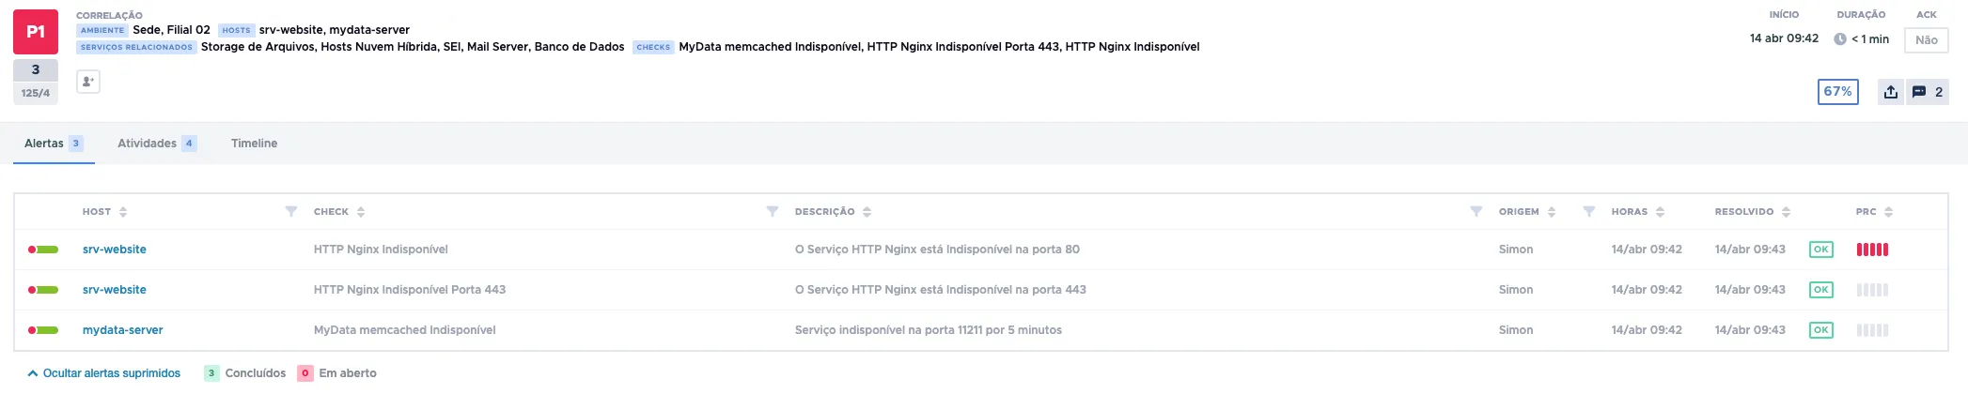Select 'HTTP Nginx Indisponível Porta 443' check cell
The image size is (1968, 394).
click(410, 290)
